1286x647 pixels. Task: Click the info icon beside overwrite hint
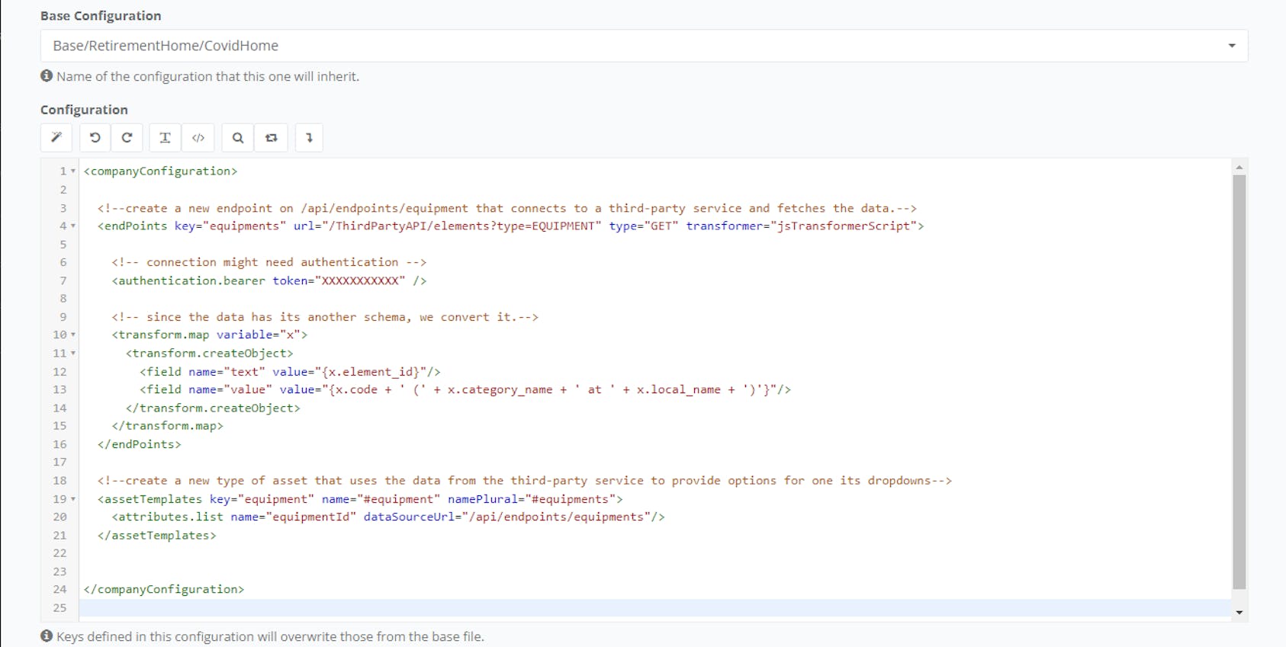click(x=47, y=636)
